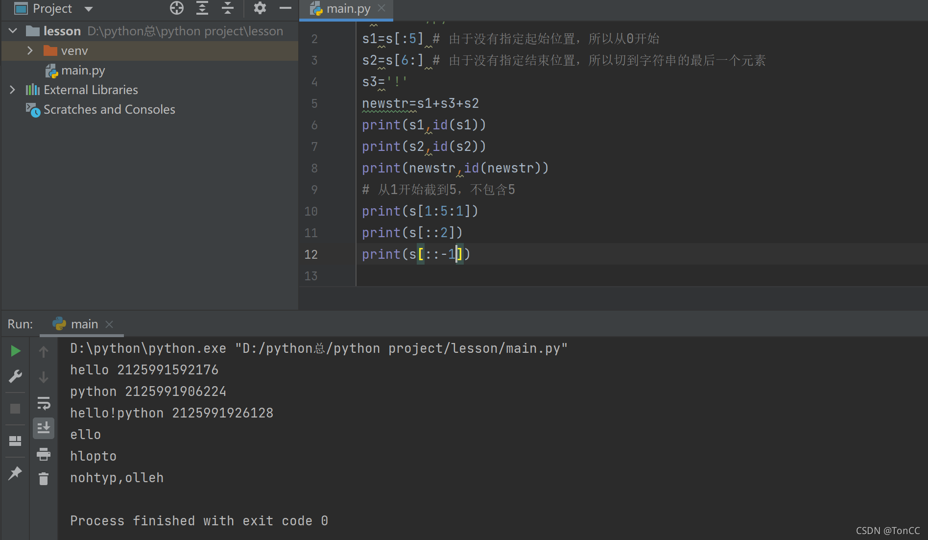The image size is (928, 540).
Task: Open run configuration wrench icon
Action: (x=15, y=376)
